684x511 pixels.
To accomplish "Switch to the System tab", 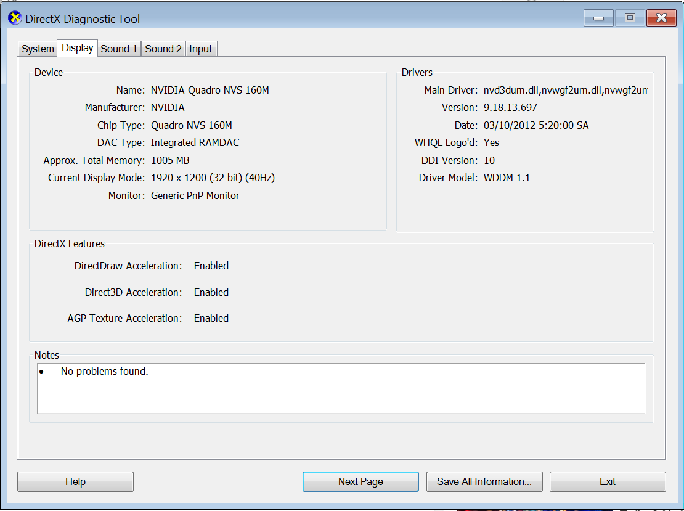I will point(38,49).
